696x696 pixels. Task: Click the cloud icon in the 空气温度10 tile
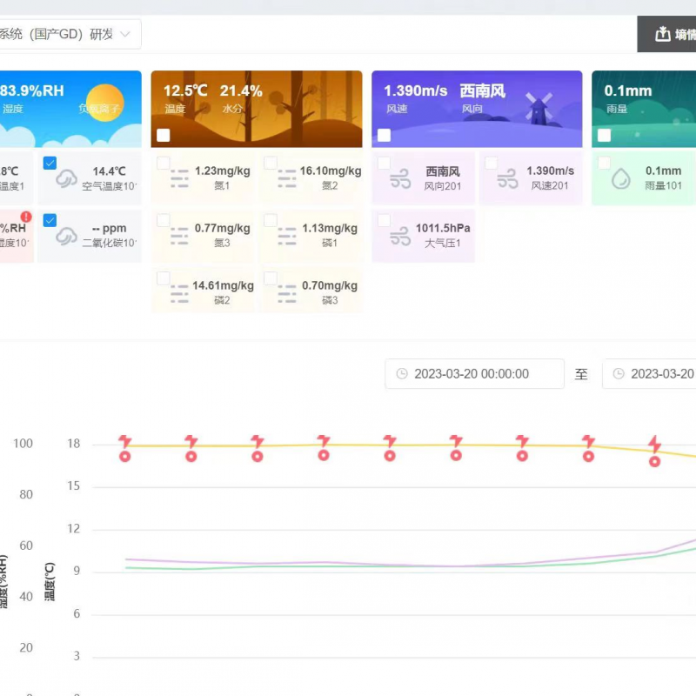click(67, 178)
